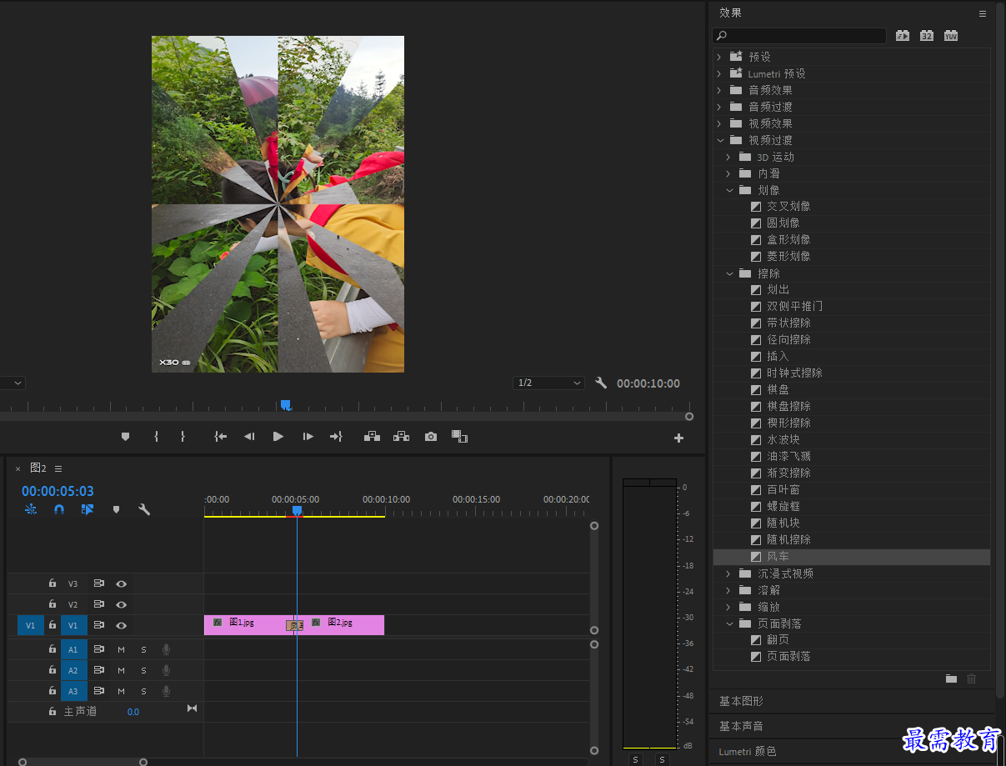The height and width of the screenshot is (766, 1006).
Task: Toggle lock on V2 track
Action: (53, 604)
